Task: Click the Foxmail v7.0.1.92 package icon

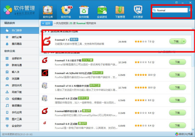Action: point(45,85)
